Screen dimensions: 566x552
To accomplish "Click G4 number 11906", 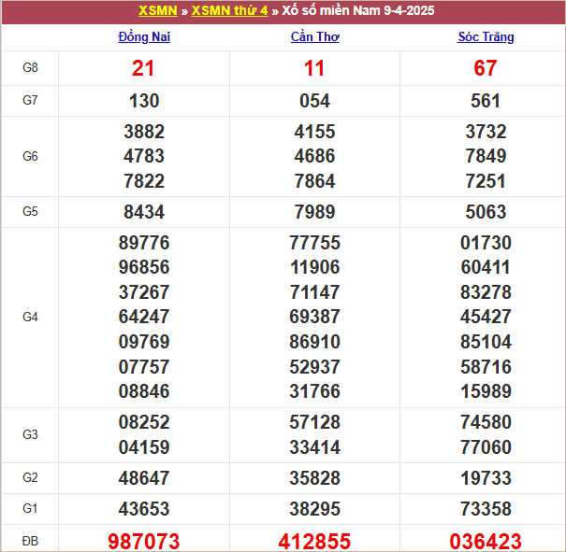I will point(314,267).
